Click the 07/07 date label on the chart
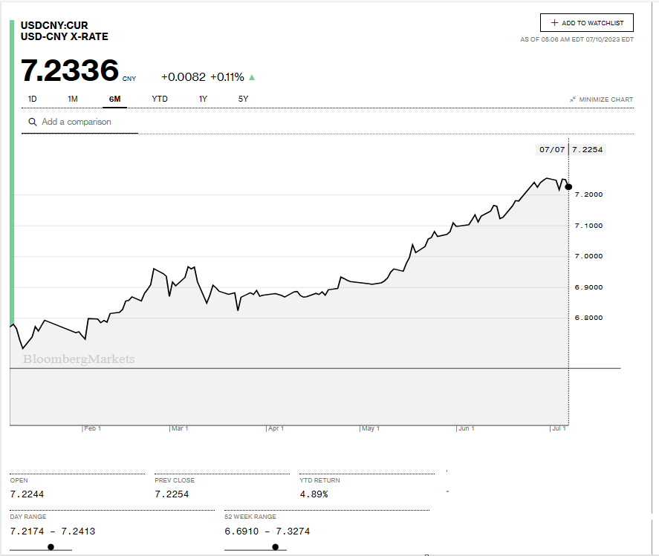Screen dimensions: 659x556 pos(552,149)
